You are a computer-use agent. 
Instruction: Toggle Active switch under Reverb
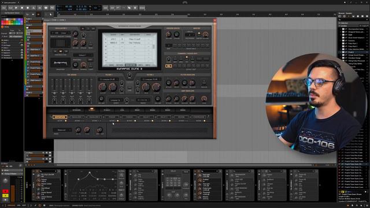pos(187,121)
